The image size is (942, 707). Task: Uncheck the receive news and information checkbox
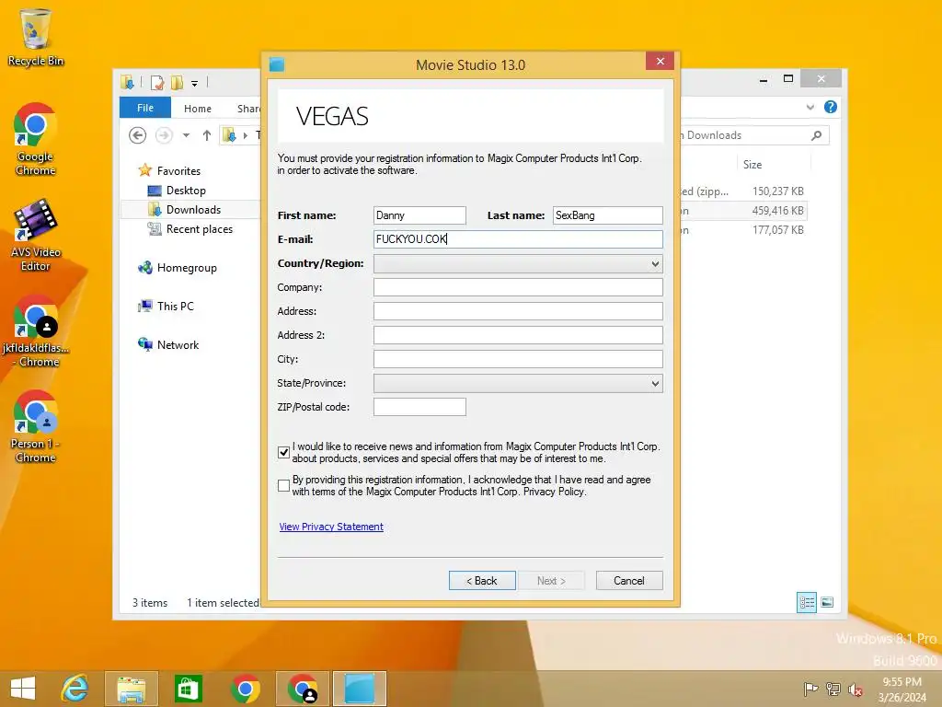284,452
